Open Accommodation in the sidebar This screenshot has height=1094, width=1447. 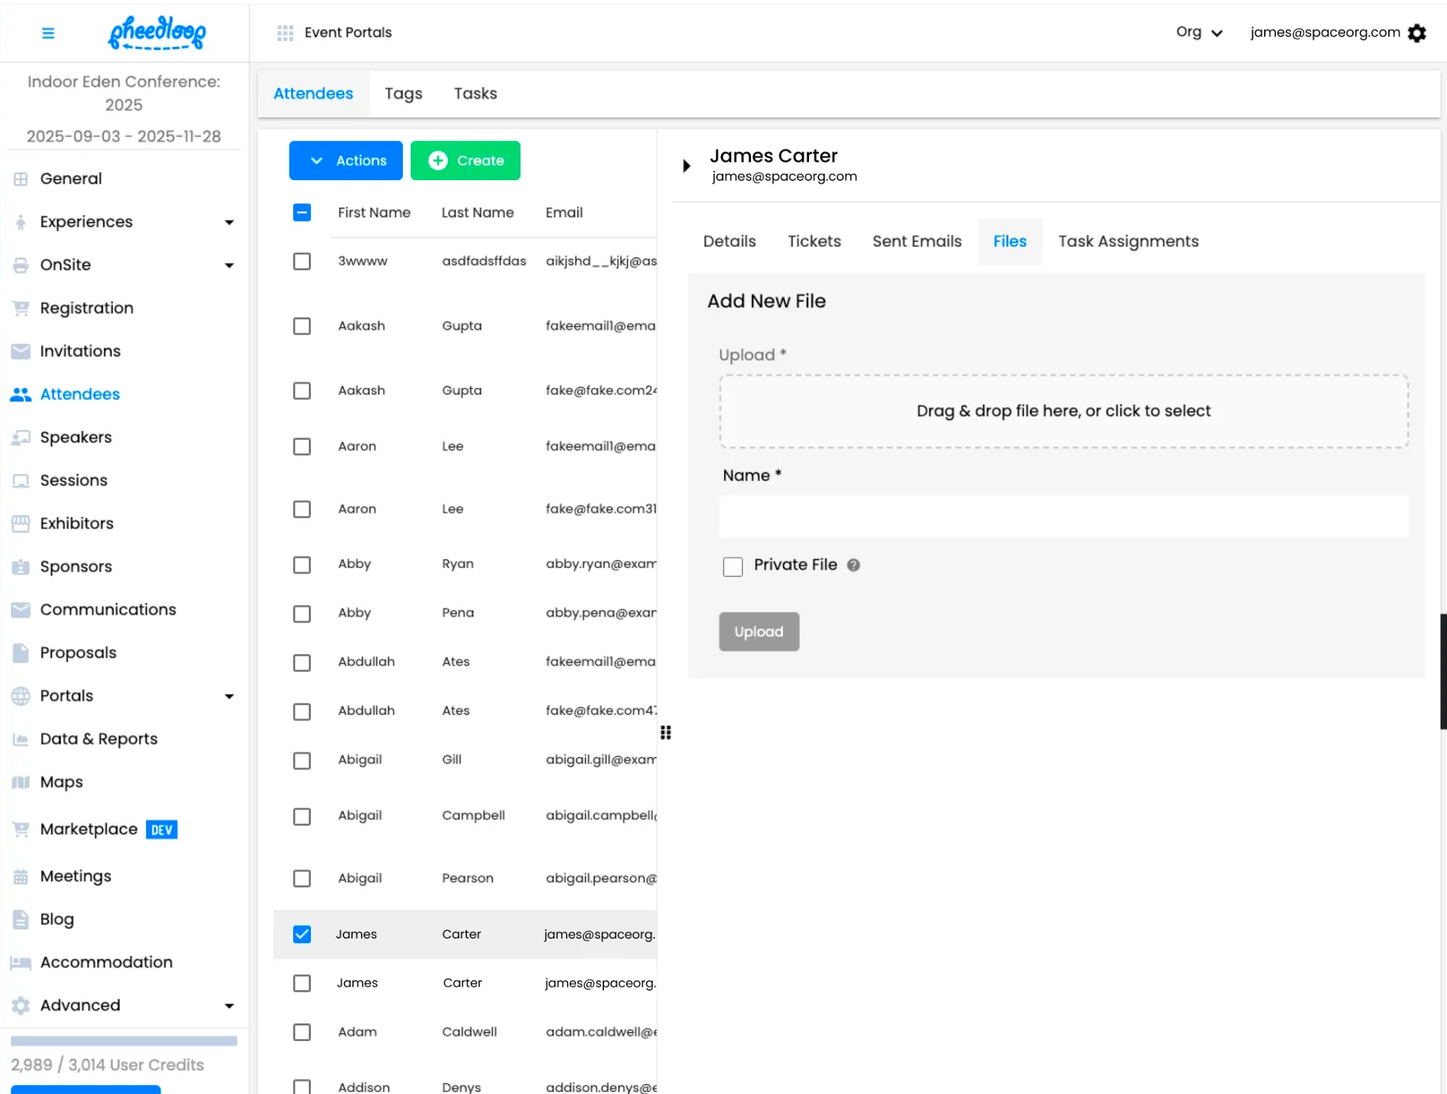coord(106,962)
